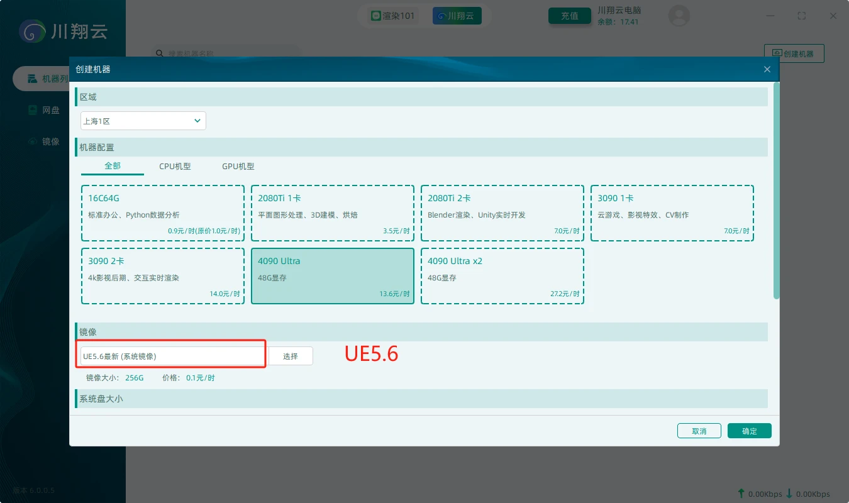Select the CPU机型 tab
This screenshot has height=503, width=849.
click(175, 167)
